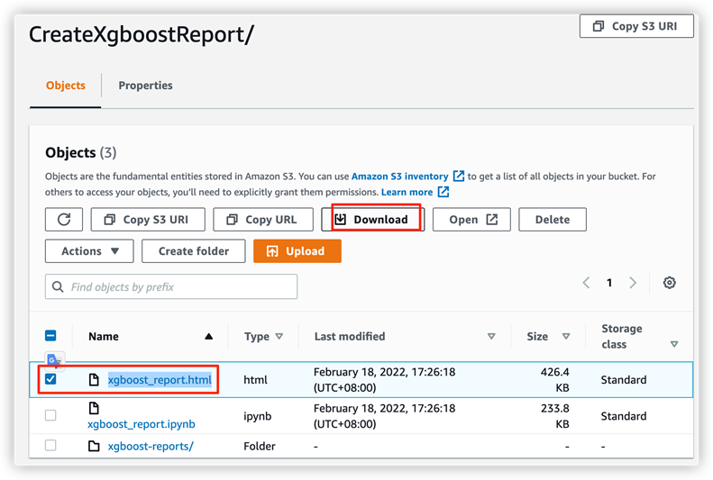Click the Folder type cell
713x480 pixels.
point(260,446)
